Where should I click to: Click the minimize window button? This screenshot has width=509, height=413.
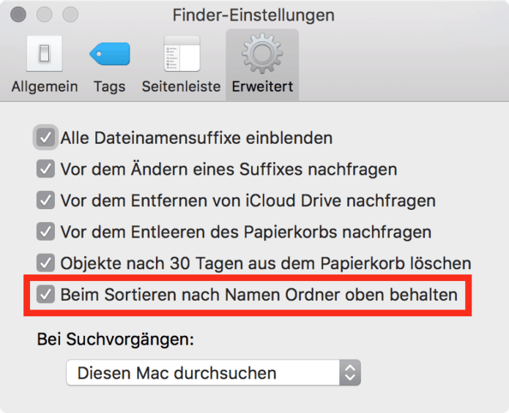point(44,14)
